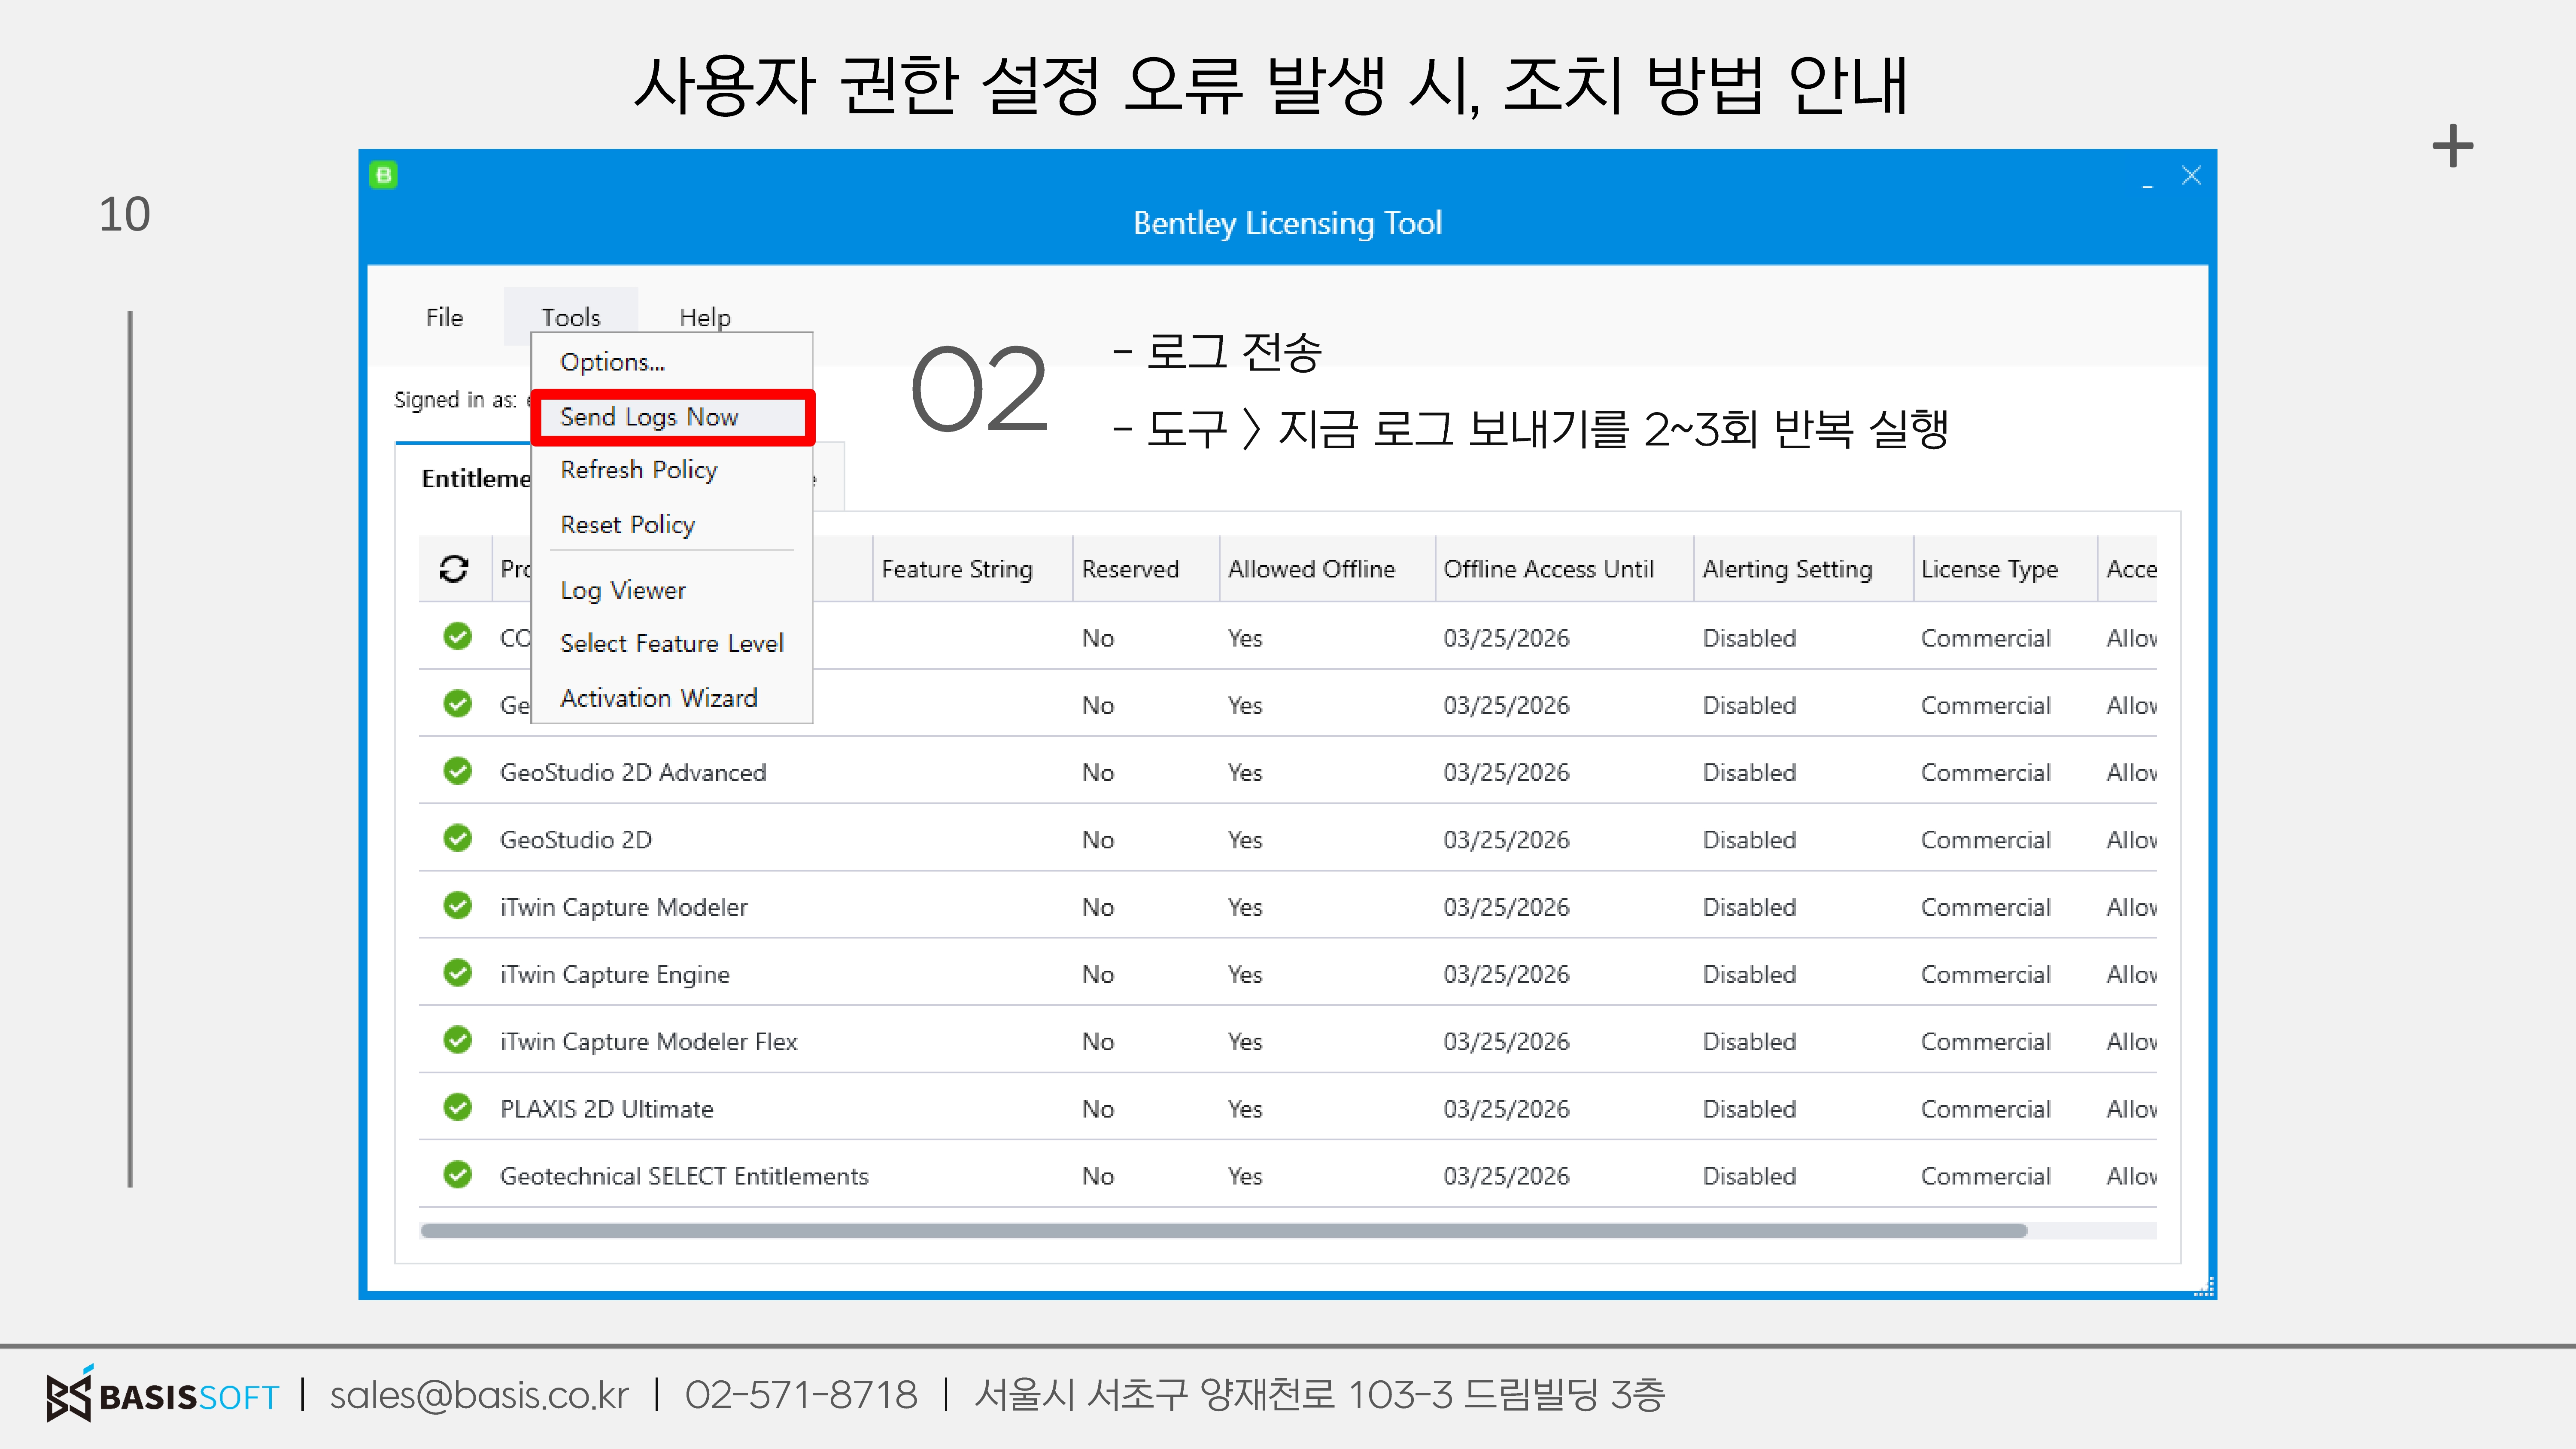Viewport: 2576px width, 1449px height.
Task: Click the green Bentley app logo icon
Action: point(383,175)
